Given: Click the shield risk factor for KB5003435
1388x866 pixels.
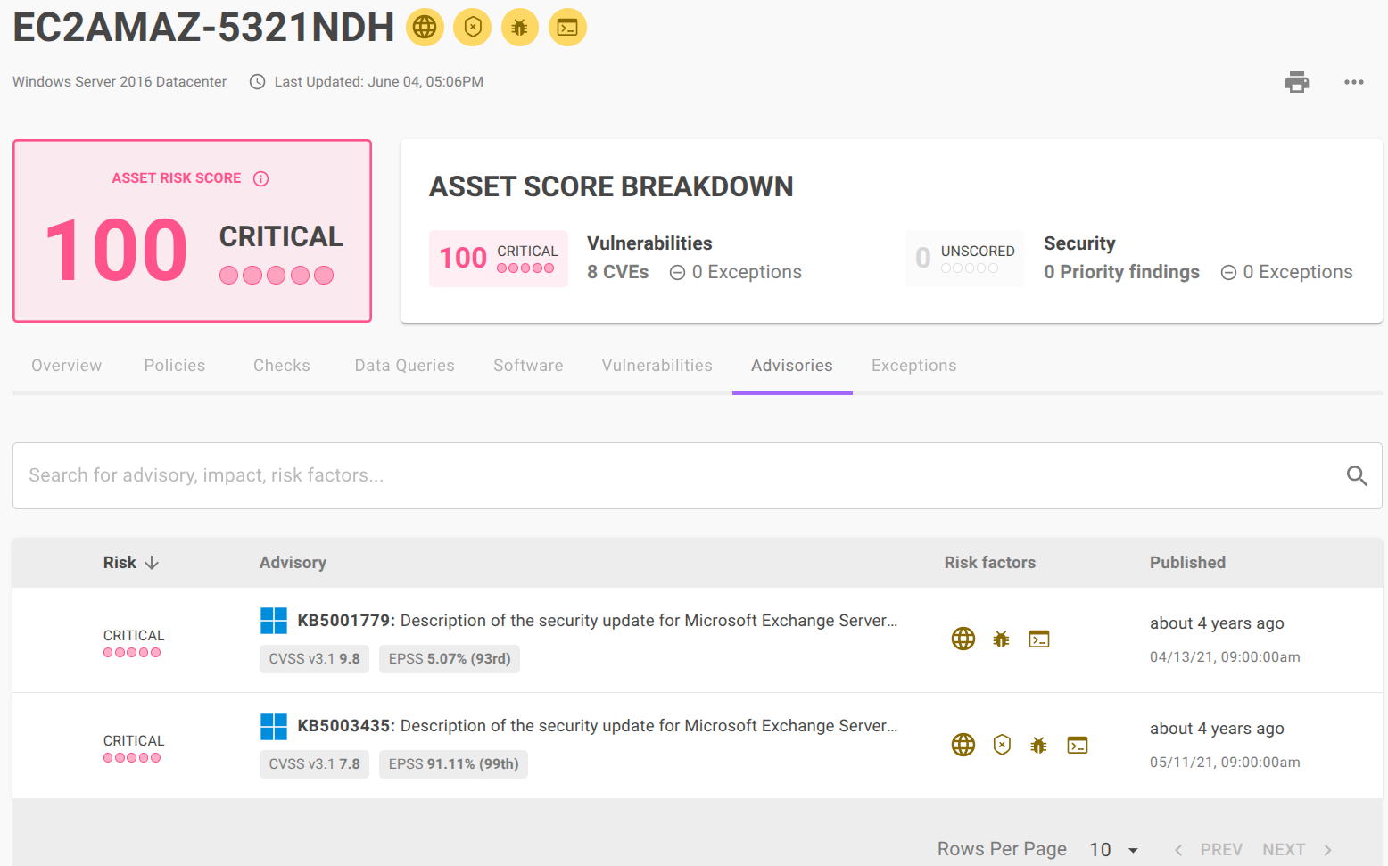Looking at the screenshot, I should (x=1002, y=745).
